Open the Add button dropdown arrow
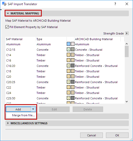The image size is (133, 141). (x=33, y=109)
